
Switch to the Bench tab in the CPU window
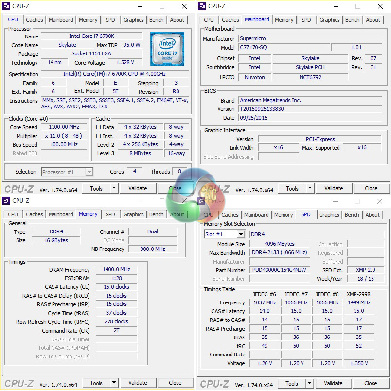[x=157, y=20]
